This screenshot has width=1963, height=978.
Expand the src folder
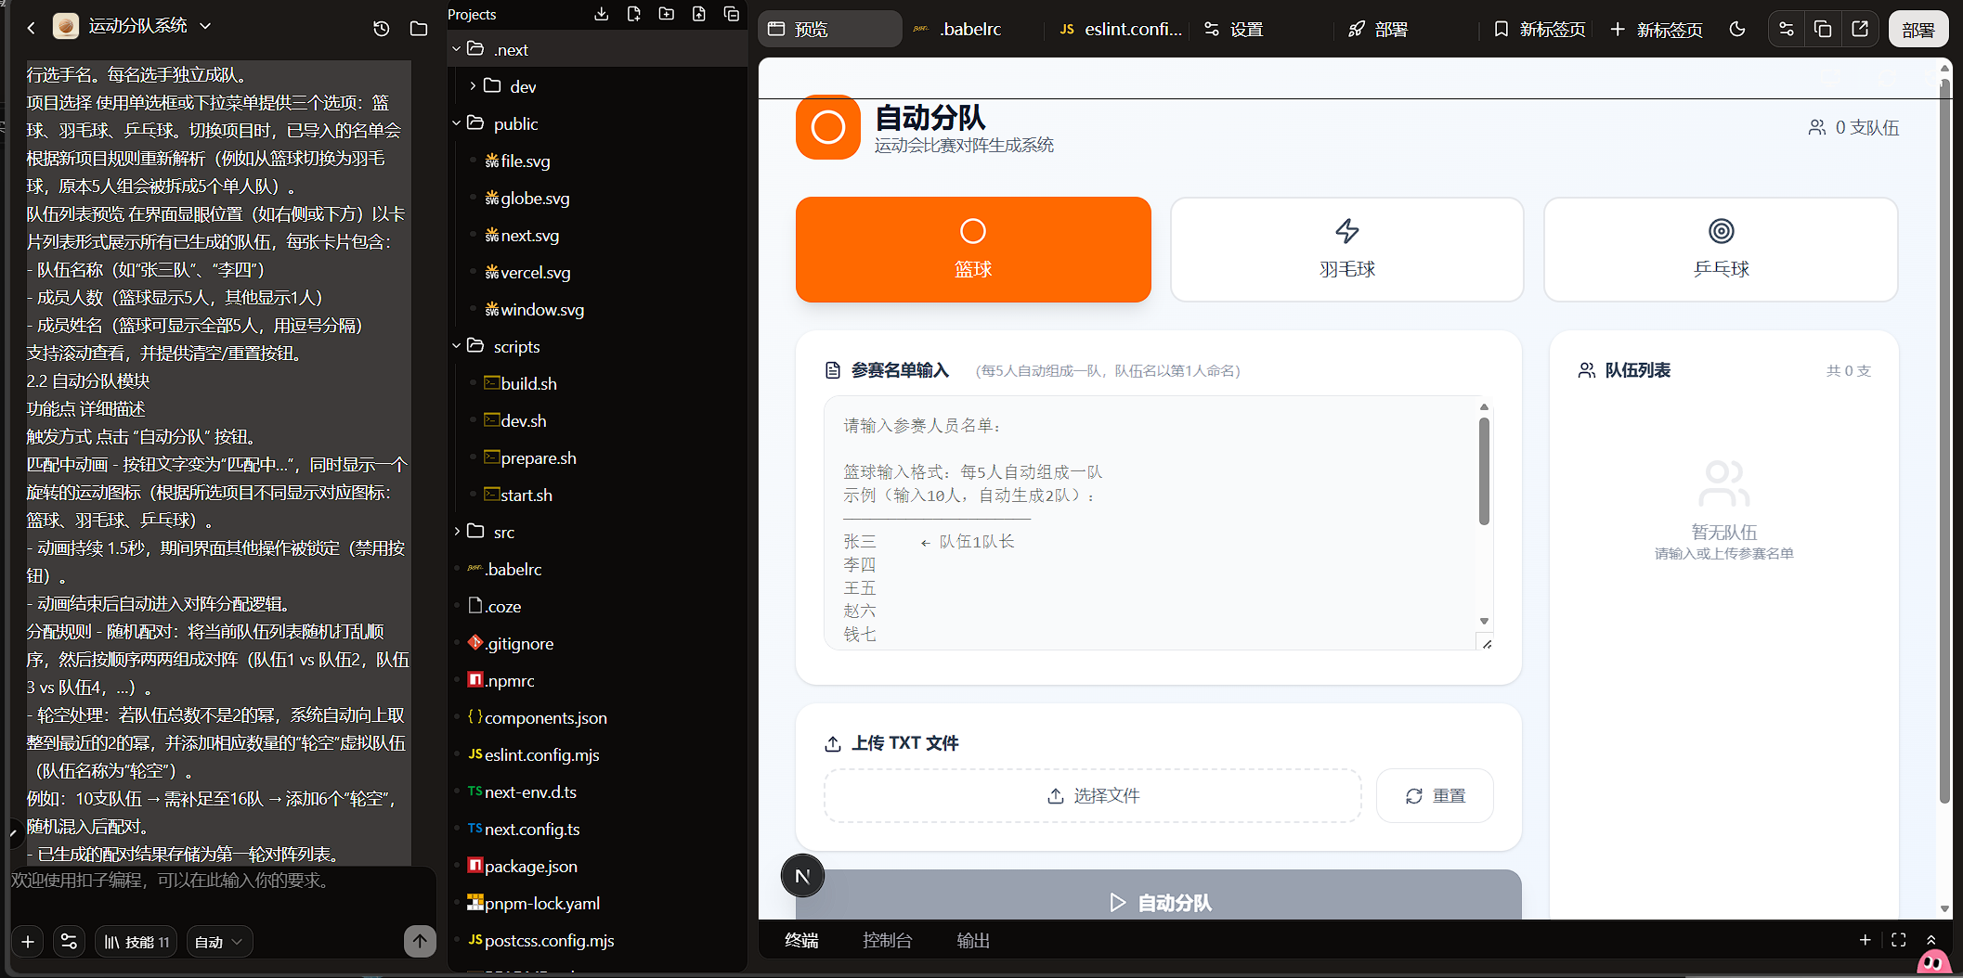coord(503,532)
